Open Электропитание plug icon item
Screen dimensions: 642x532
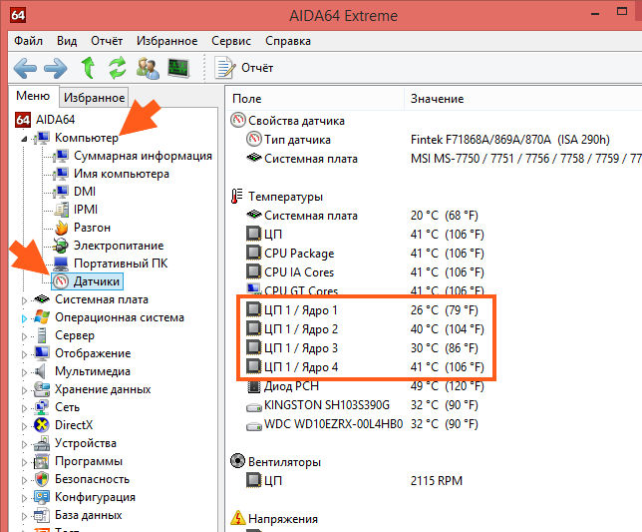[61, 246]
